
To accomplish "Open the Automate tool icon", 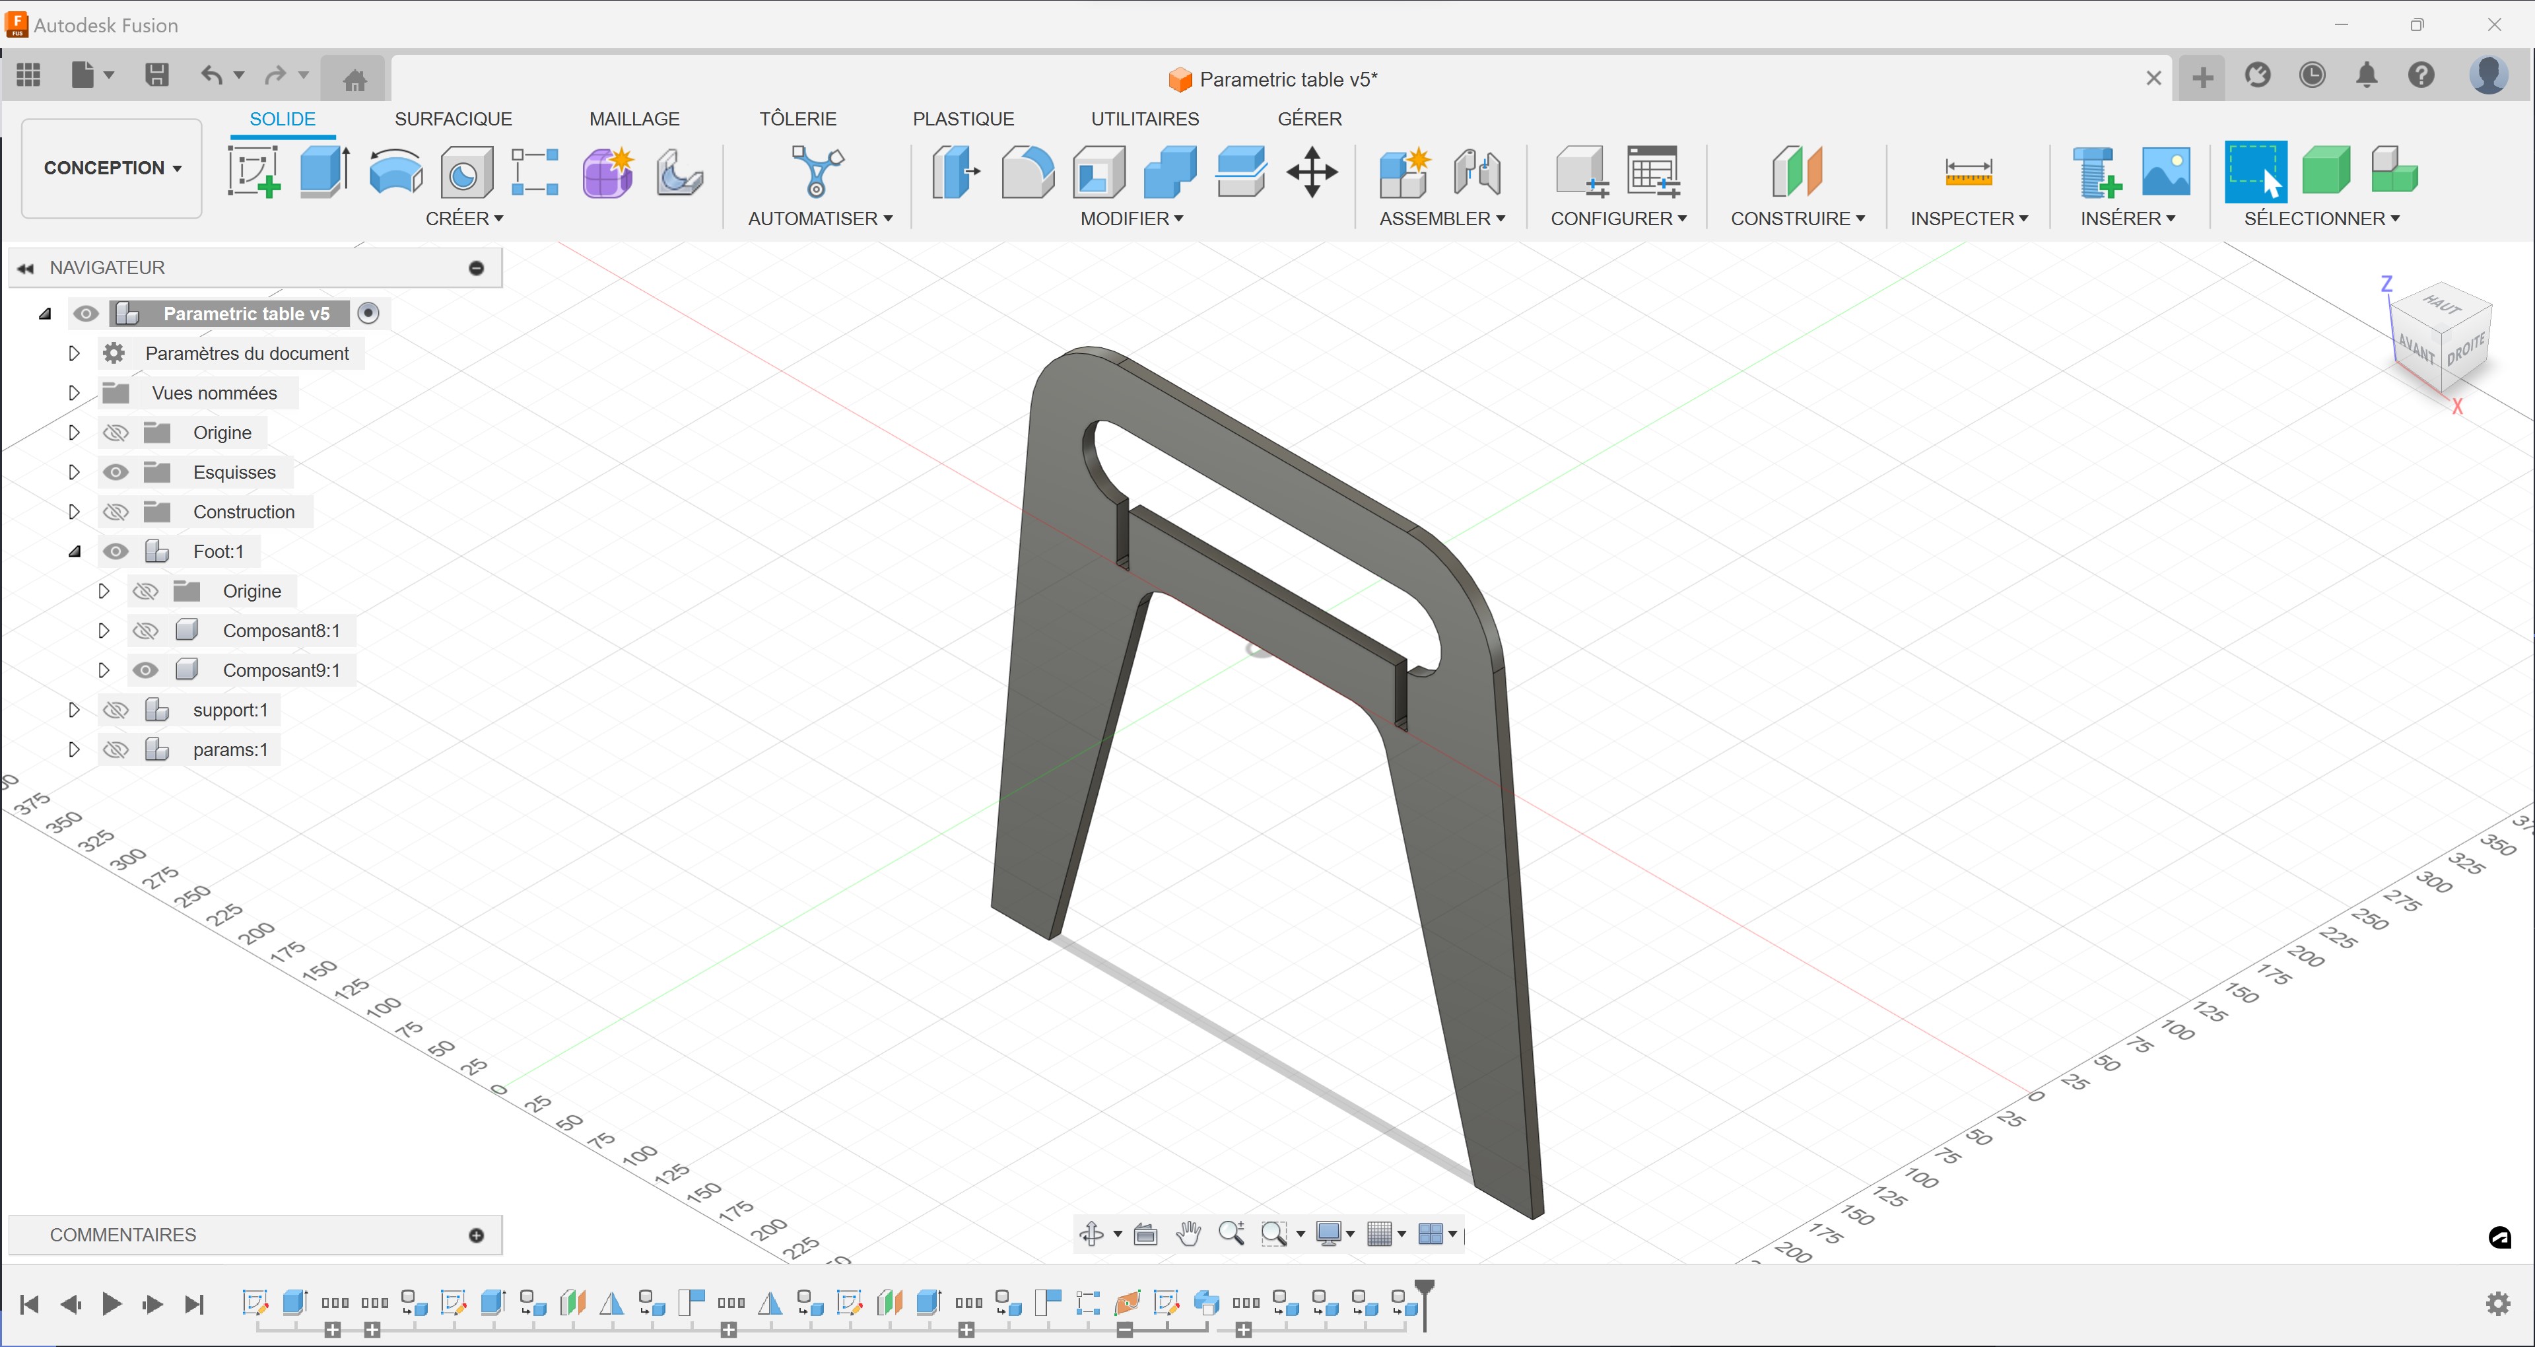I will click(x=818, y=172).
